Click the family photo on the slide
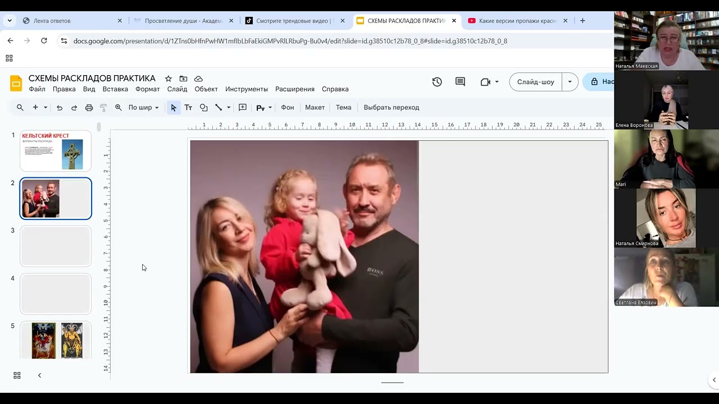This screenshot has height=404, width=719. click(304, 256)
